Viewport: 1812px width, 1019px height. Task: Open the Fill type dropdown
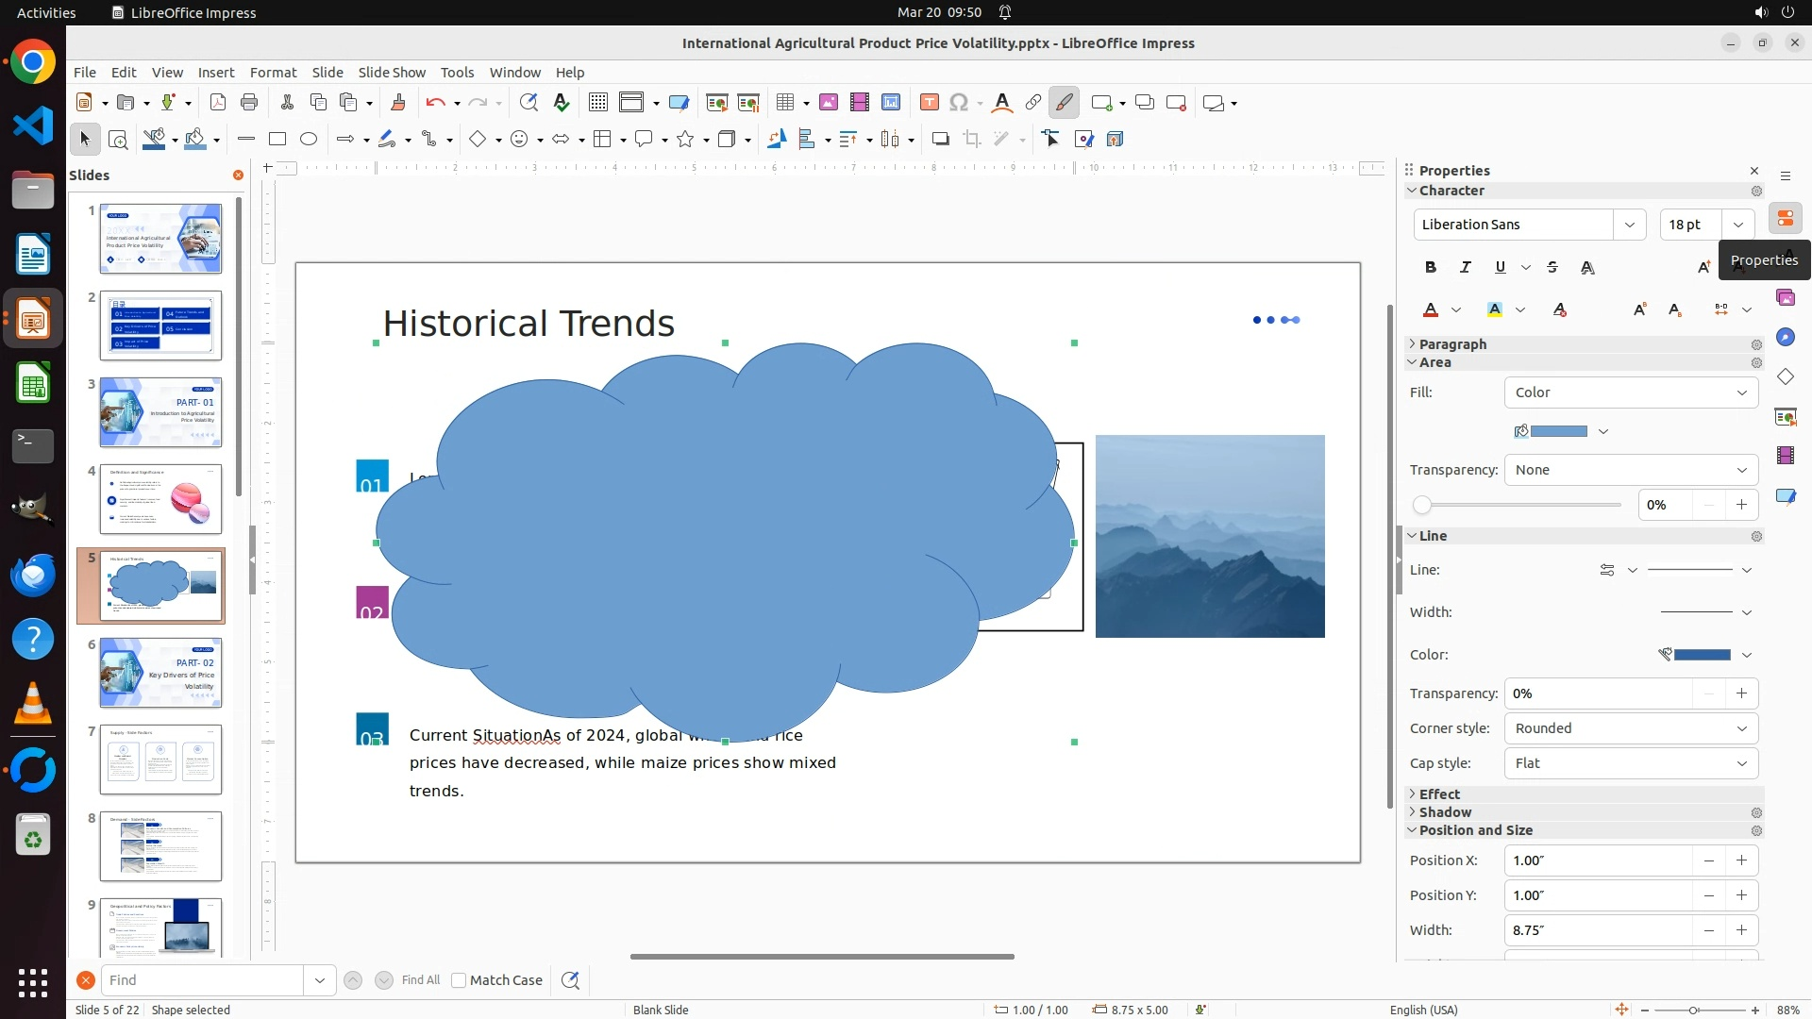coord(1631,393)
